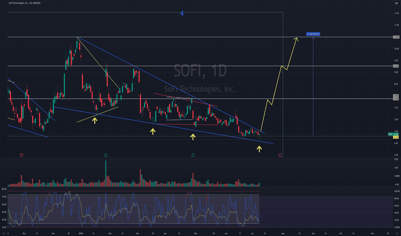The height and width of the screenshot is (236, 401).
Task: Click the 2024 label on time axis
Action: (x=81, y=233)
